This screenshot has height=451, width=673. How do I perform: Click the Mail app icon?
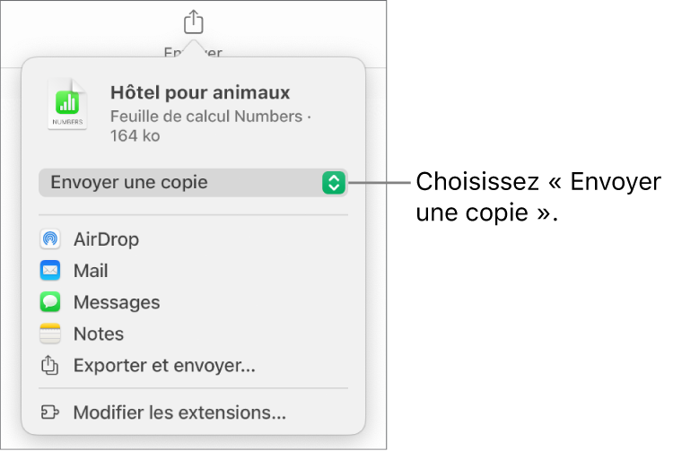coord(50,271)
